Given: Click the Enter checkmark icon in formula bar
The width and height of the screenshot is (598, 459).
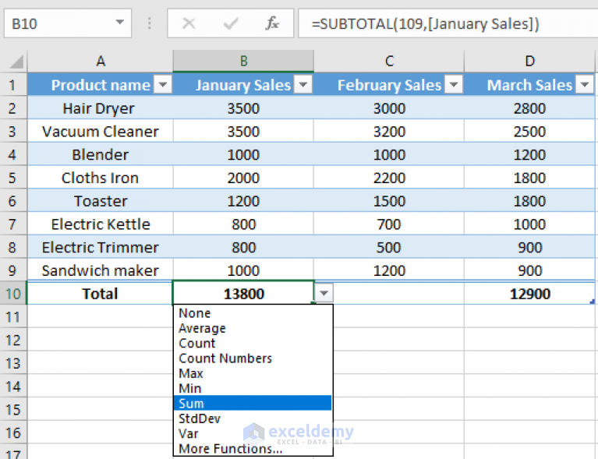Looking at the screenshot, I should [x=230, y=23].
